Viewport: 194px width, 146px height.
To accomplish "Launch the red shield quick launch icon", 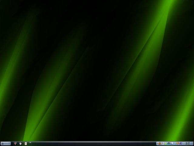I will [15, 144].
